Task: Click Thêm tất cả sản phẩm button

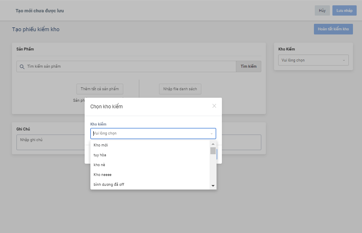Action: 100,89
